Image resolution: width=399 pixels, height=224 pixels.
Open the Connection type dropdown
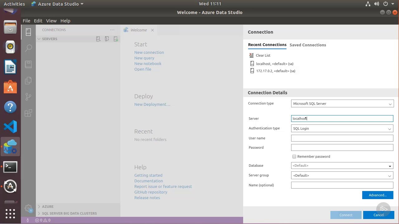tap(342, 104)
